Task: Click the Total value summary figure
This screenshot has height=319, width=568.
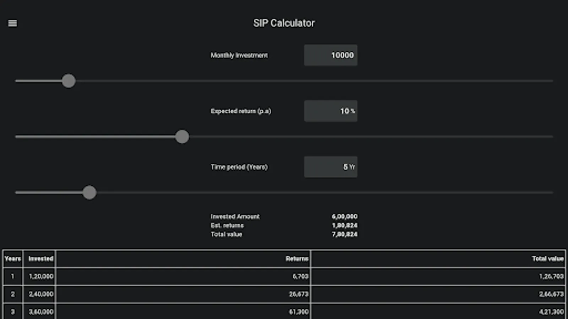Action: [x=344, y=234]
